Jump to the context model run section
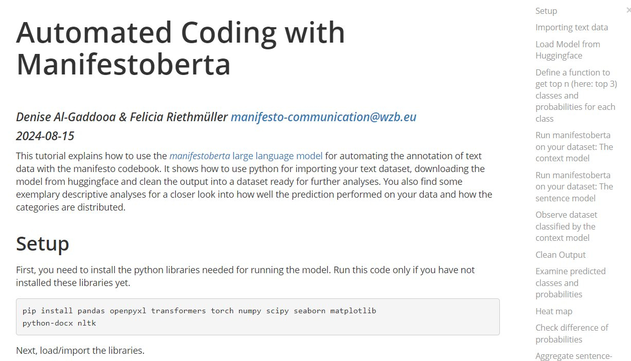631x361 pixels. (574, 146)
